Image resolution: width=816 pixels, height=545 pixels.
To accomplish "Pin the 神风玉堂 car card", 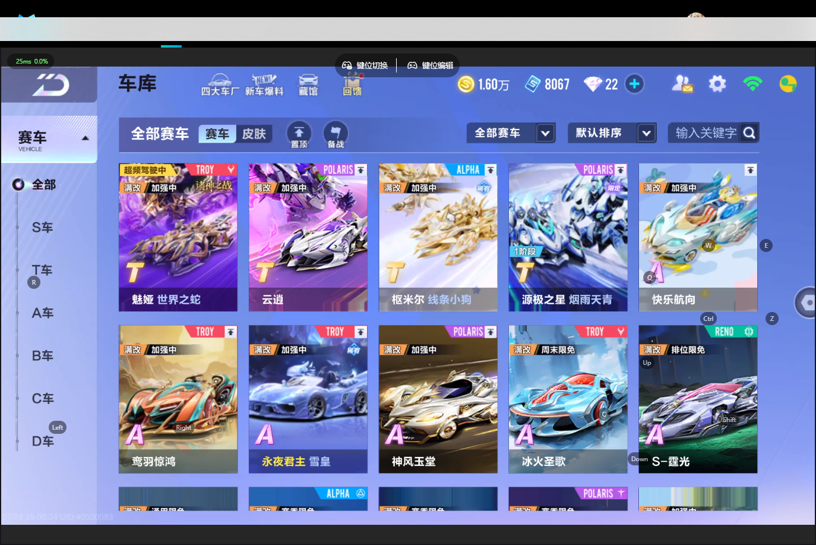I will [x=491, y=332].
